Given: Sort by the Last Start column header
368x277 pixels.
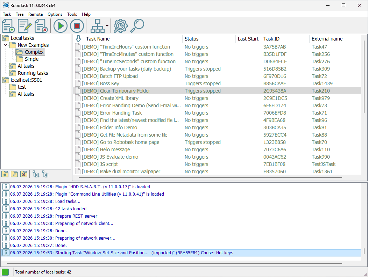Looking at the screenshot, I should [248, 39].
